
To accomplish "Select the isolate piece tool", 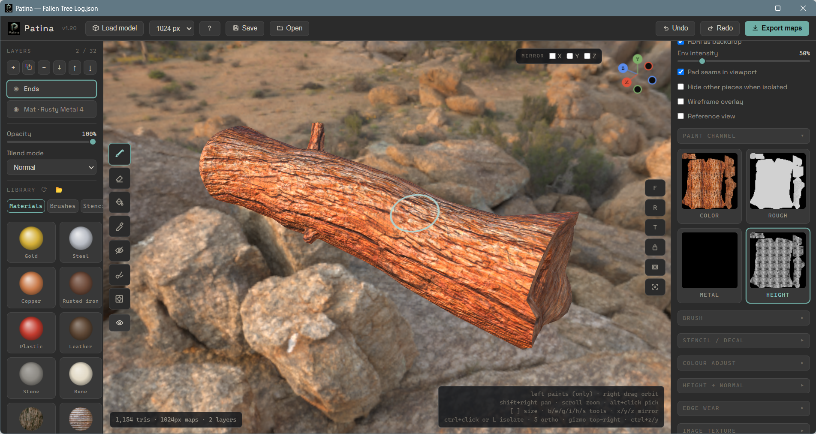I will pyautogui.click(x=120, y=298).
